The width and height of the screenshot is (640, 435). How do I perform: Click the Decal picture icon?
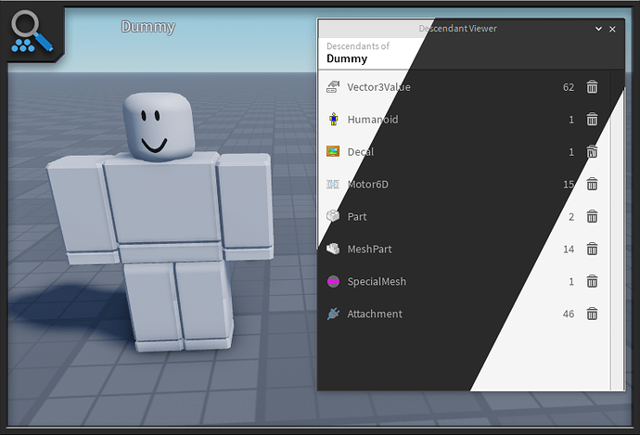pyautogui.click(x=333, y=151)
